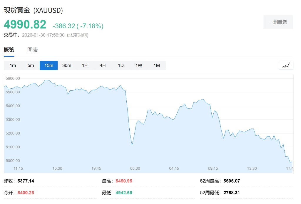Select the 5m chart interval
301x204 pixels.
31,65
